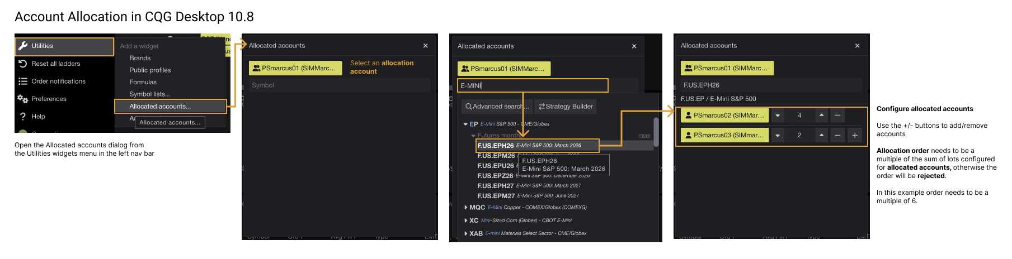Image resolution: width=1012 pixels, height=259 pixels.
Task: Select Allocated accounts... from widget menu
Action: point(160,107)
